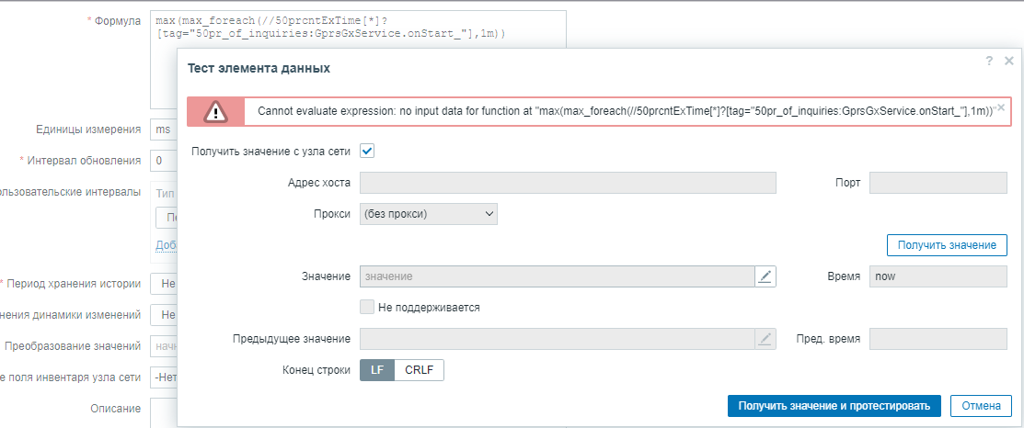Select LF line ending option

377,370
